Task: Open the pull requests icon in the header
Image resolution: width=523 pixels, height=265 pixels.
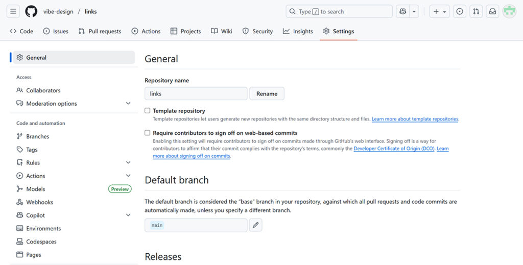Action: click(476, 11)
